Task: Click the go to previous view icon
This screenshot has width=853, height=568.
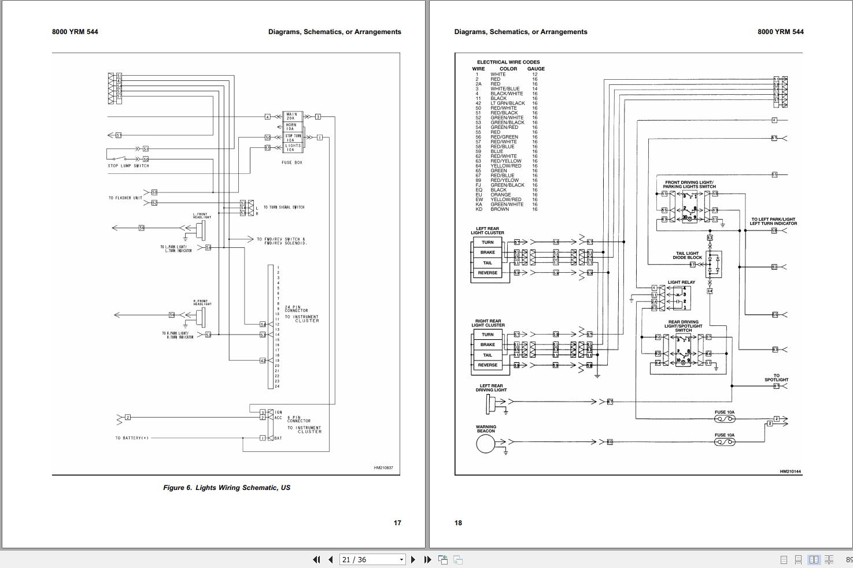Action: [443, 559]
